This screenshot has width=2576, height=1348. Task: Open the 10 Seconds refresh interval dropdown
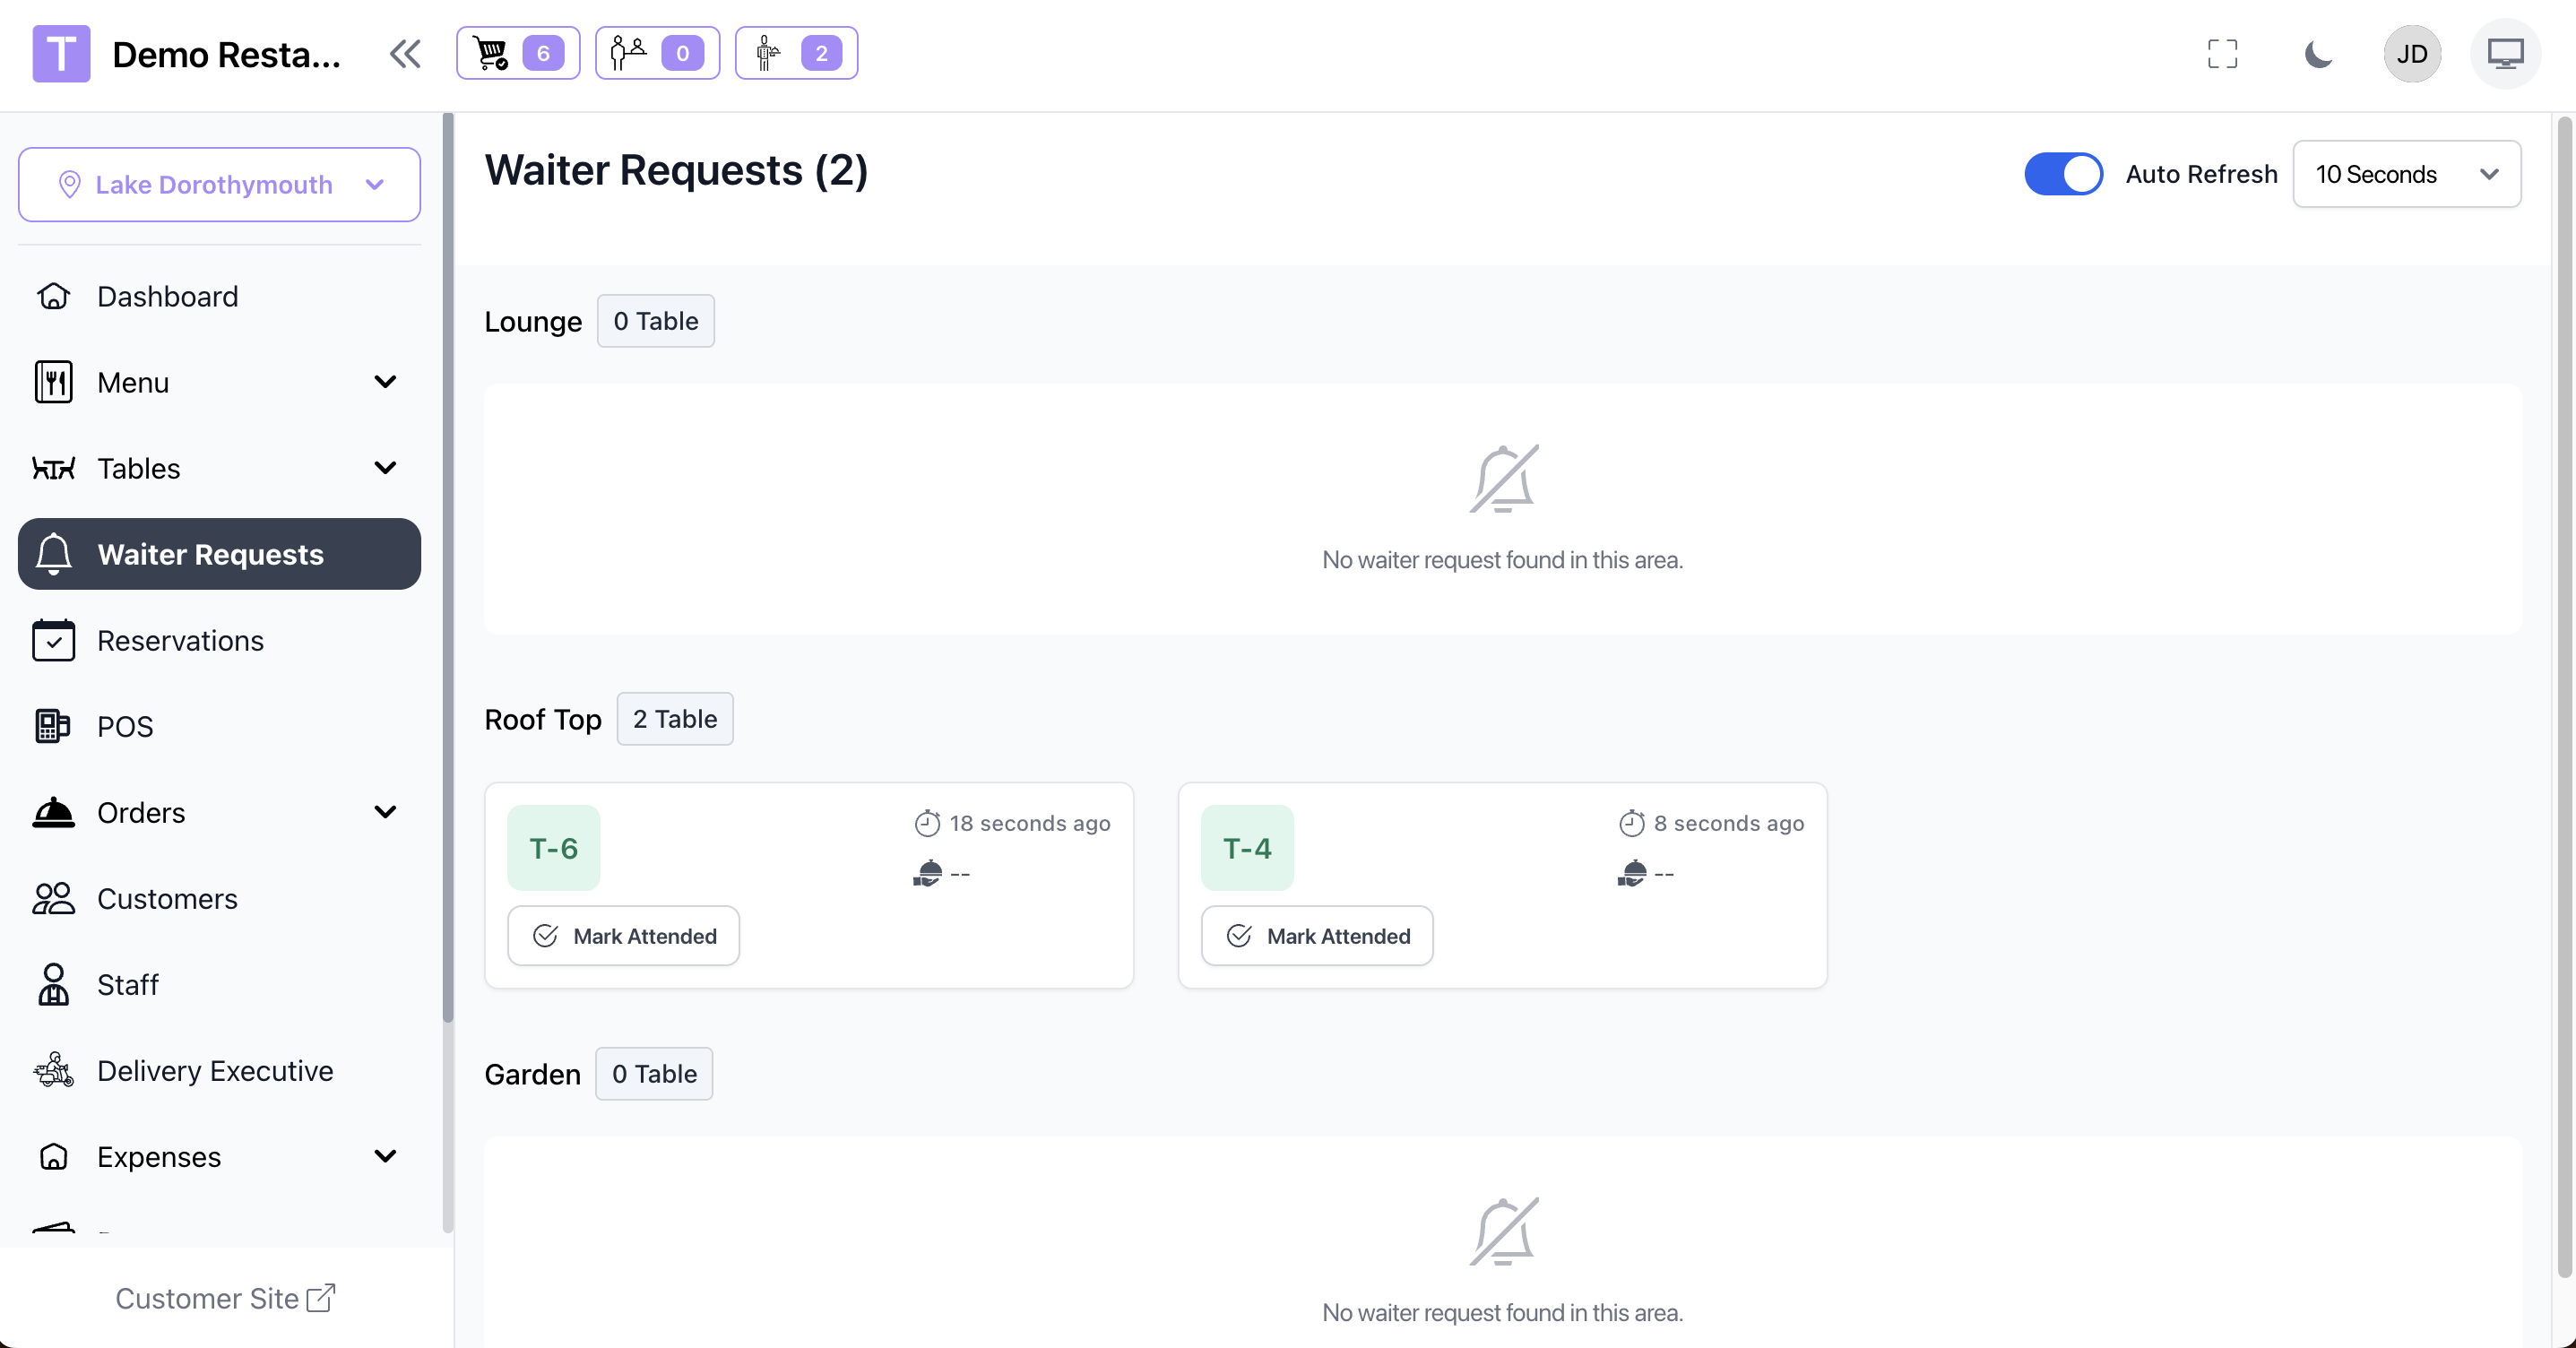(2406, 174)
